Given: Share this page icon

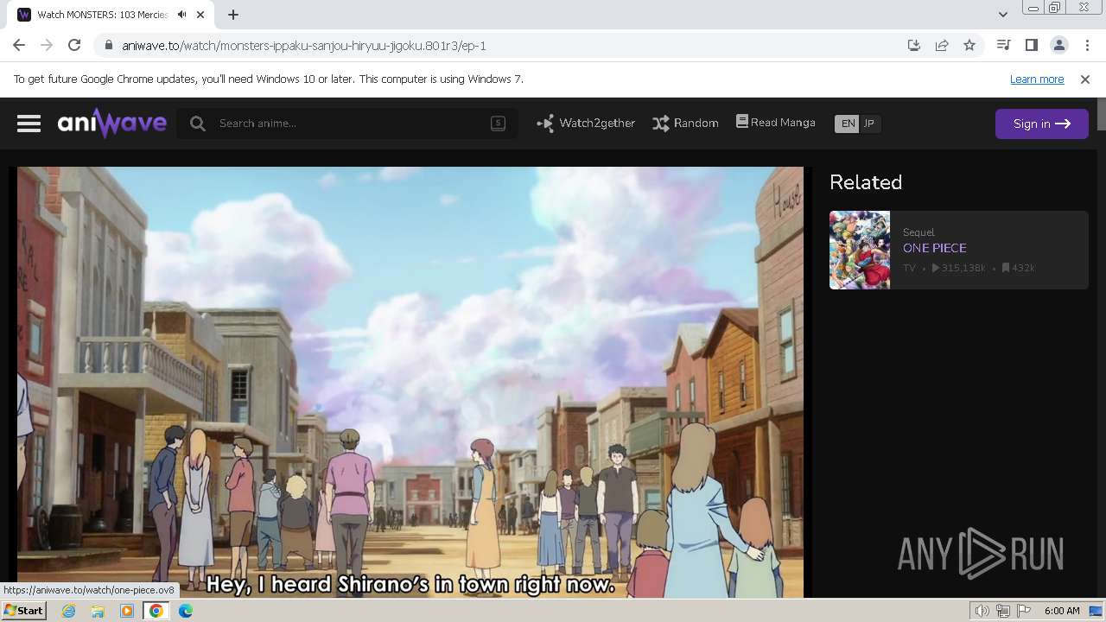Looking at the screenshot, I should pos(942,46).
